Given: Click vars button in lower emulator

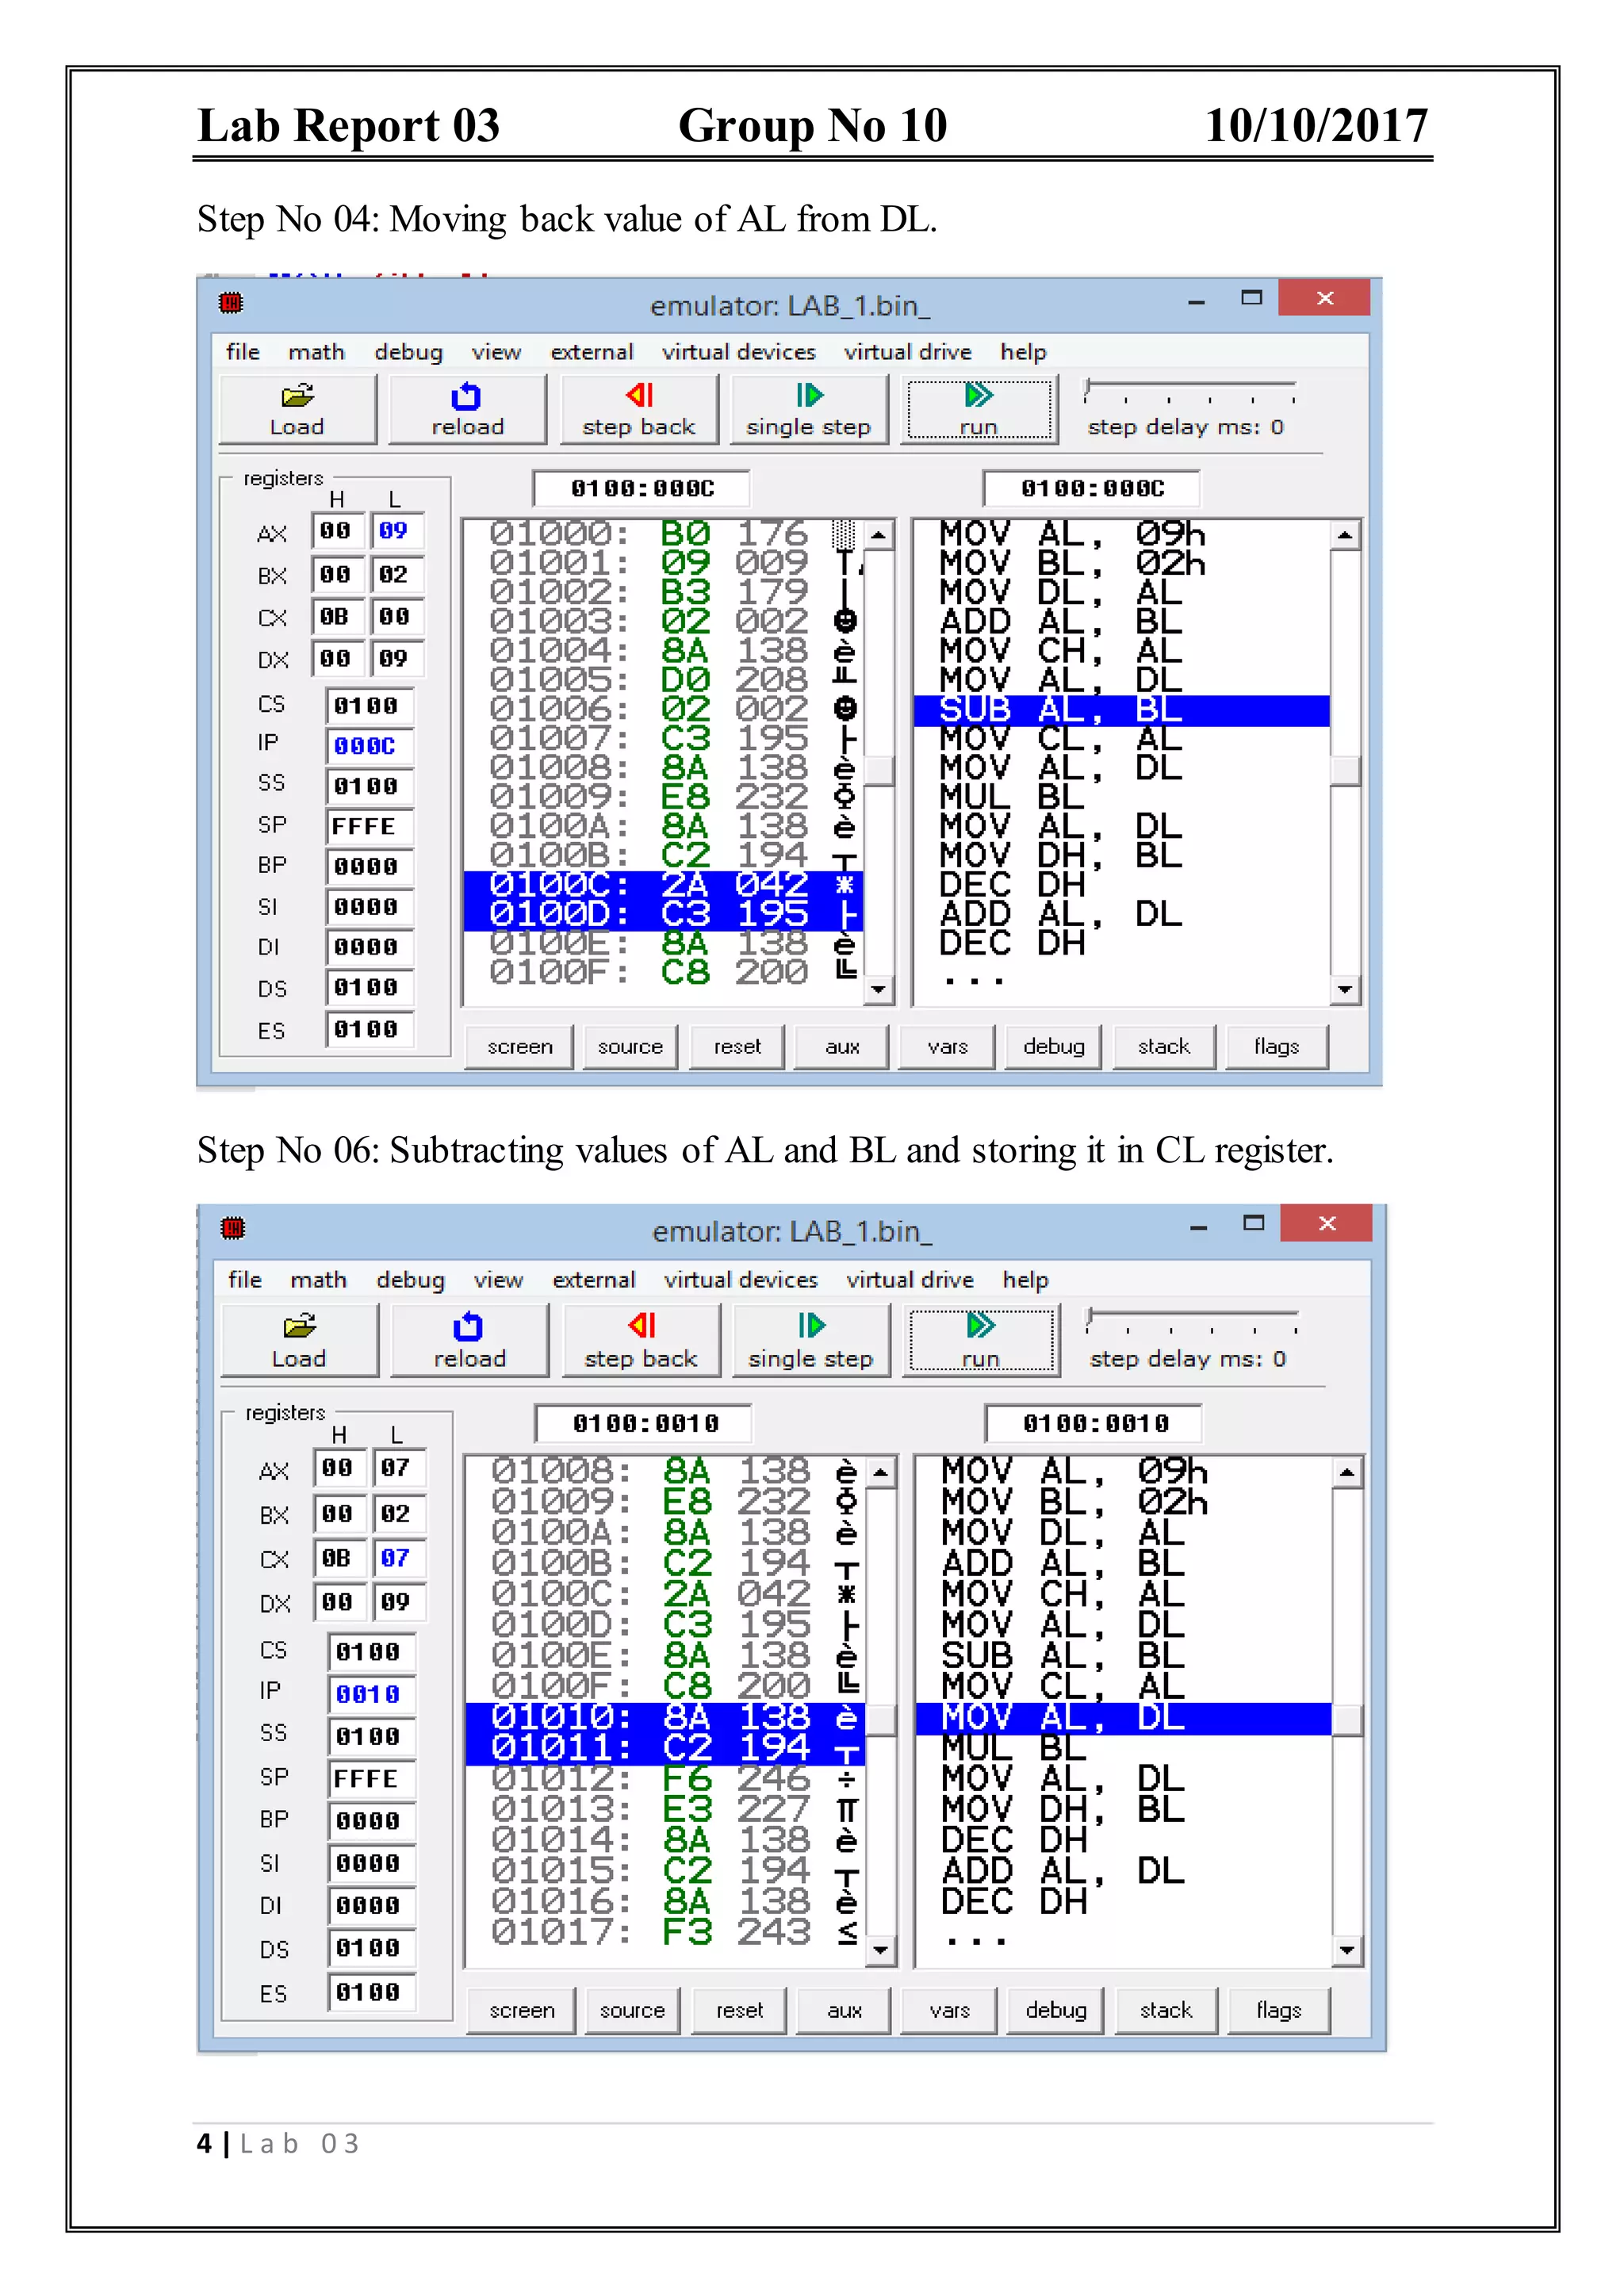Looking at the screenshot, I should (x=949, y=2011).
